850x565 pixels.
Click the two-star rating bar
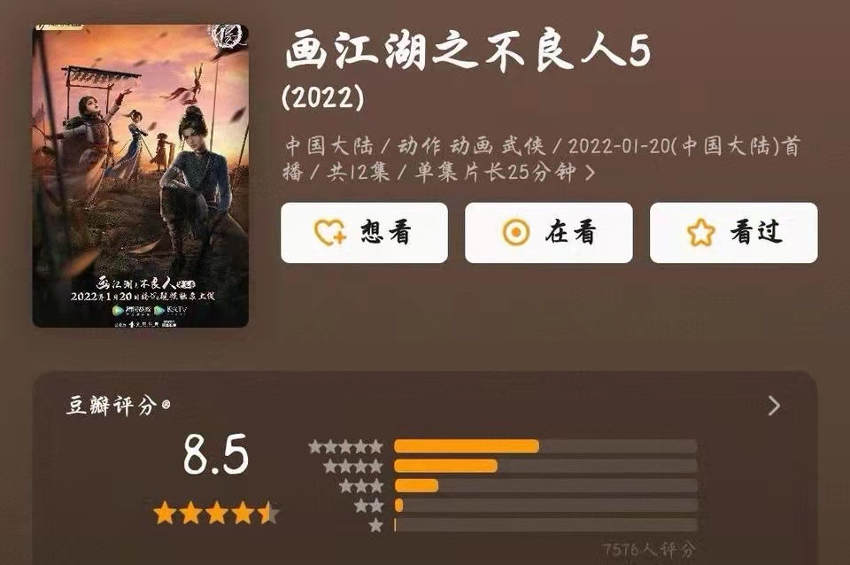[545, 506]
